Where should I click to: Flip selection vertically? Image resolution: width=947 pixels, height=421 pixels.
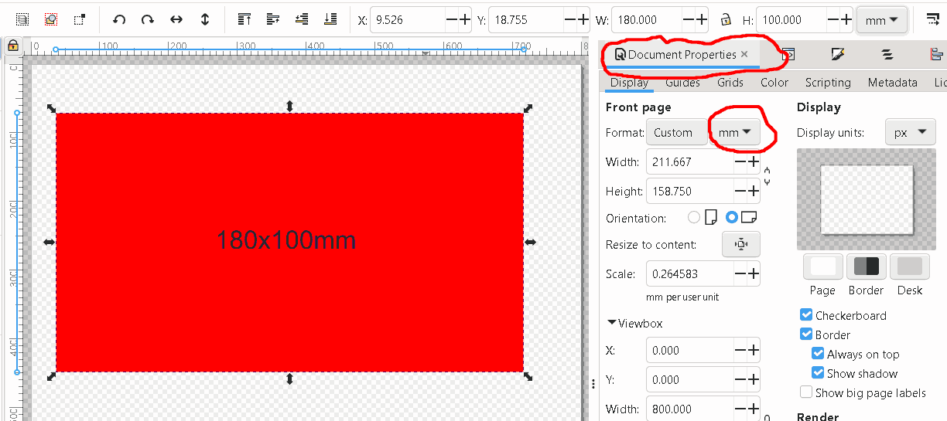(x=205, y=19)
